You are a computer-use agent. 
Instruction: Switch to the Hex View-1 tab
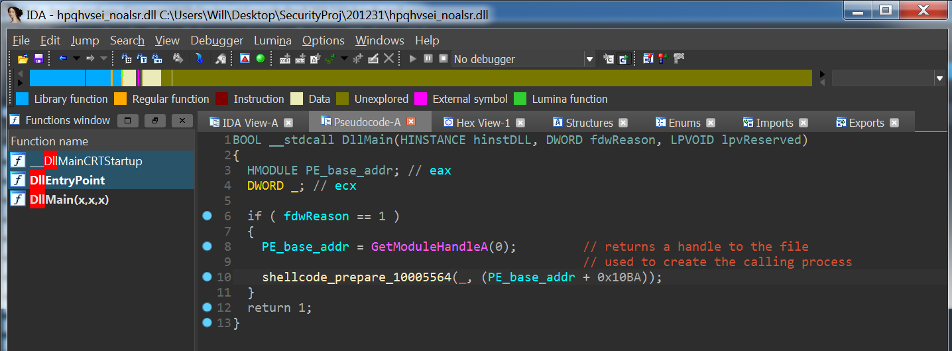coord(483,123)
